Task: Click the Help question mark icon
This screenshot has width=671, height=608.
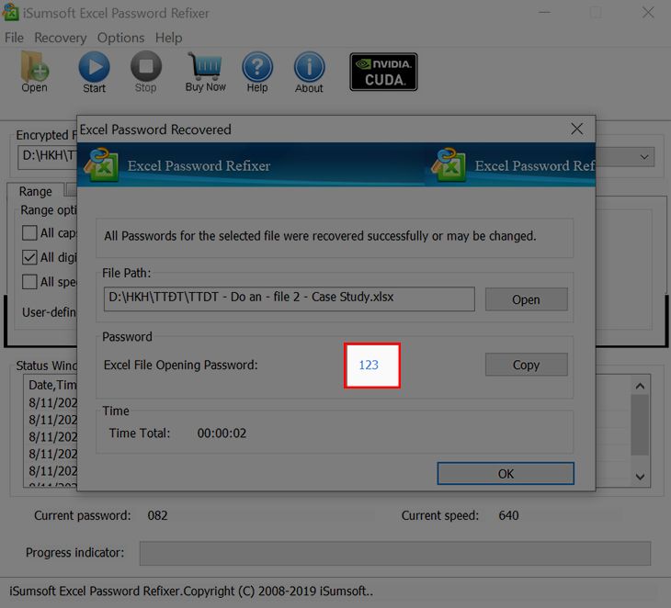Action: tap(257, 69)
